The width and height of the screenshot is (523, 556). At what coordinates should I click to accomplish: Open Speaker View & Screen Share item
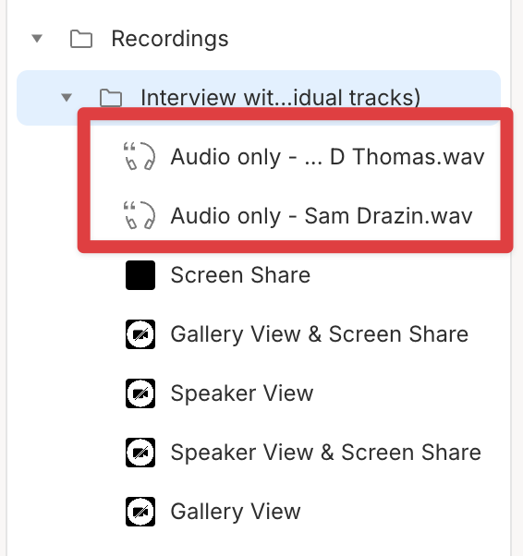coord(326,453)
